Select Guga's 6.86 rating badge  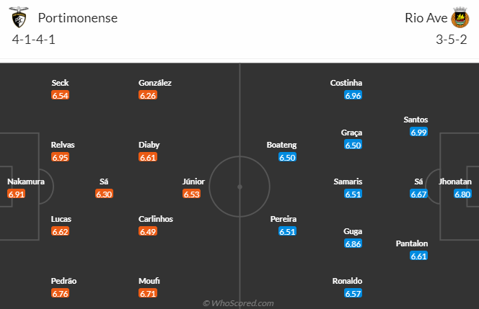pos(353,244)
